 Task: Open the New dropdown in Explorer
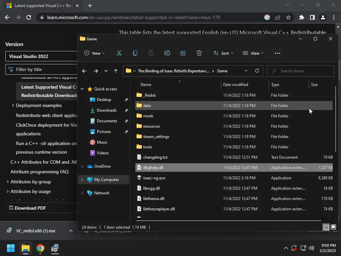click(x=94, y=53)
